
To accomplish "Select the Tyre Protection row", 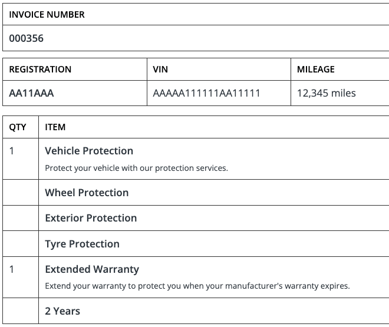I will click(82, 244).
